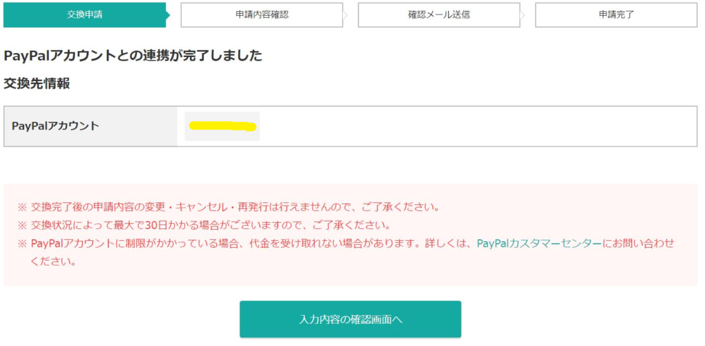Select the 確認メール送信 step tab

439,15
